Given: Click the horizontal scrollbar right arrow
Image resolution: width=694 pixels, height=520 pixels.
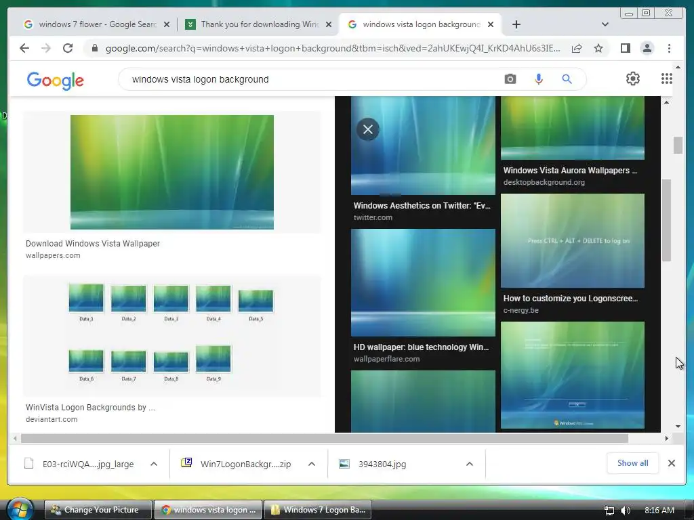Looking at the screenshot, I should point(667,438).
